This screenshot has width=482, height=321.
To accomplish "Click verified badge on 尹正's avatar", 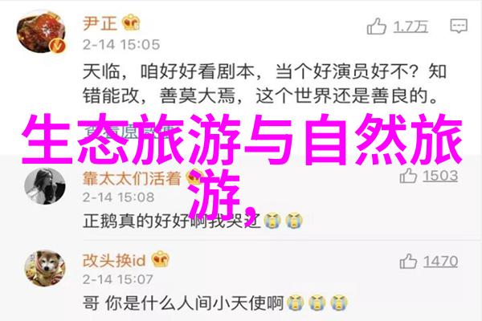I will pyautogui.click(x=58, y=46).
